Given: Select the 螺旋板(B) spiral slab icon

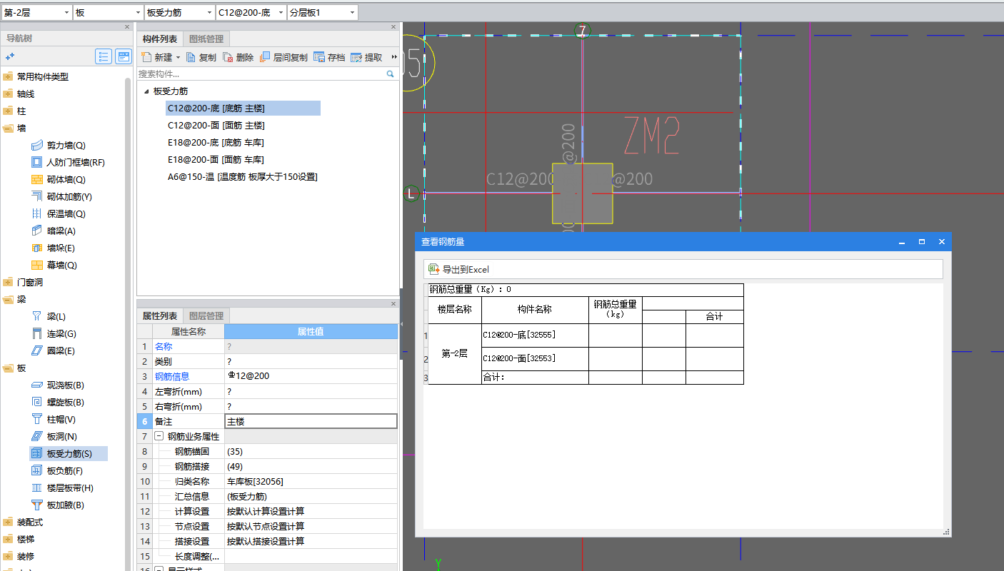Looking at the screenshot, I should tap(37, 402).
